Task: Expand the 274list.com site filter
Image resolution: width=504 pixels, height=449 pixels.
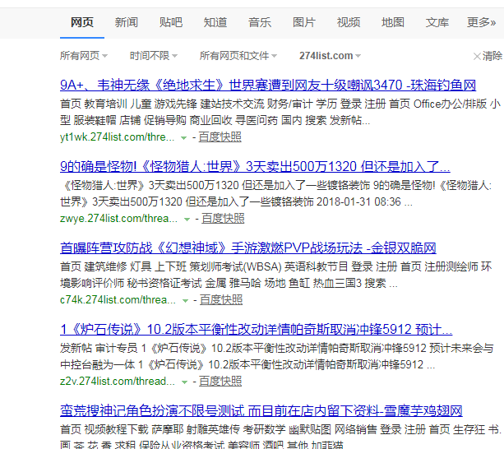Action: [331, 56]
